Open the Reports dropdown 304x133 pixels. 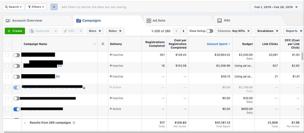click(x=294, y=31)
